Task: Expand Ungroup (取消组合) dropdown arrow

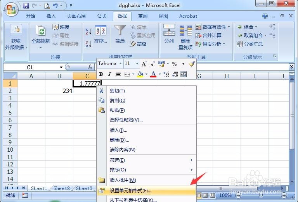Action: click(265, 36)
